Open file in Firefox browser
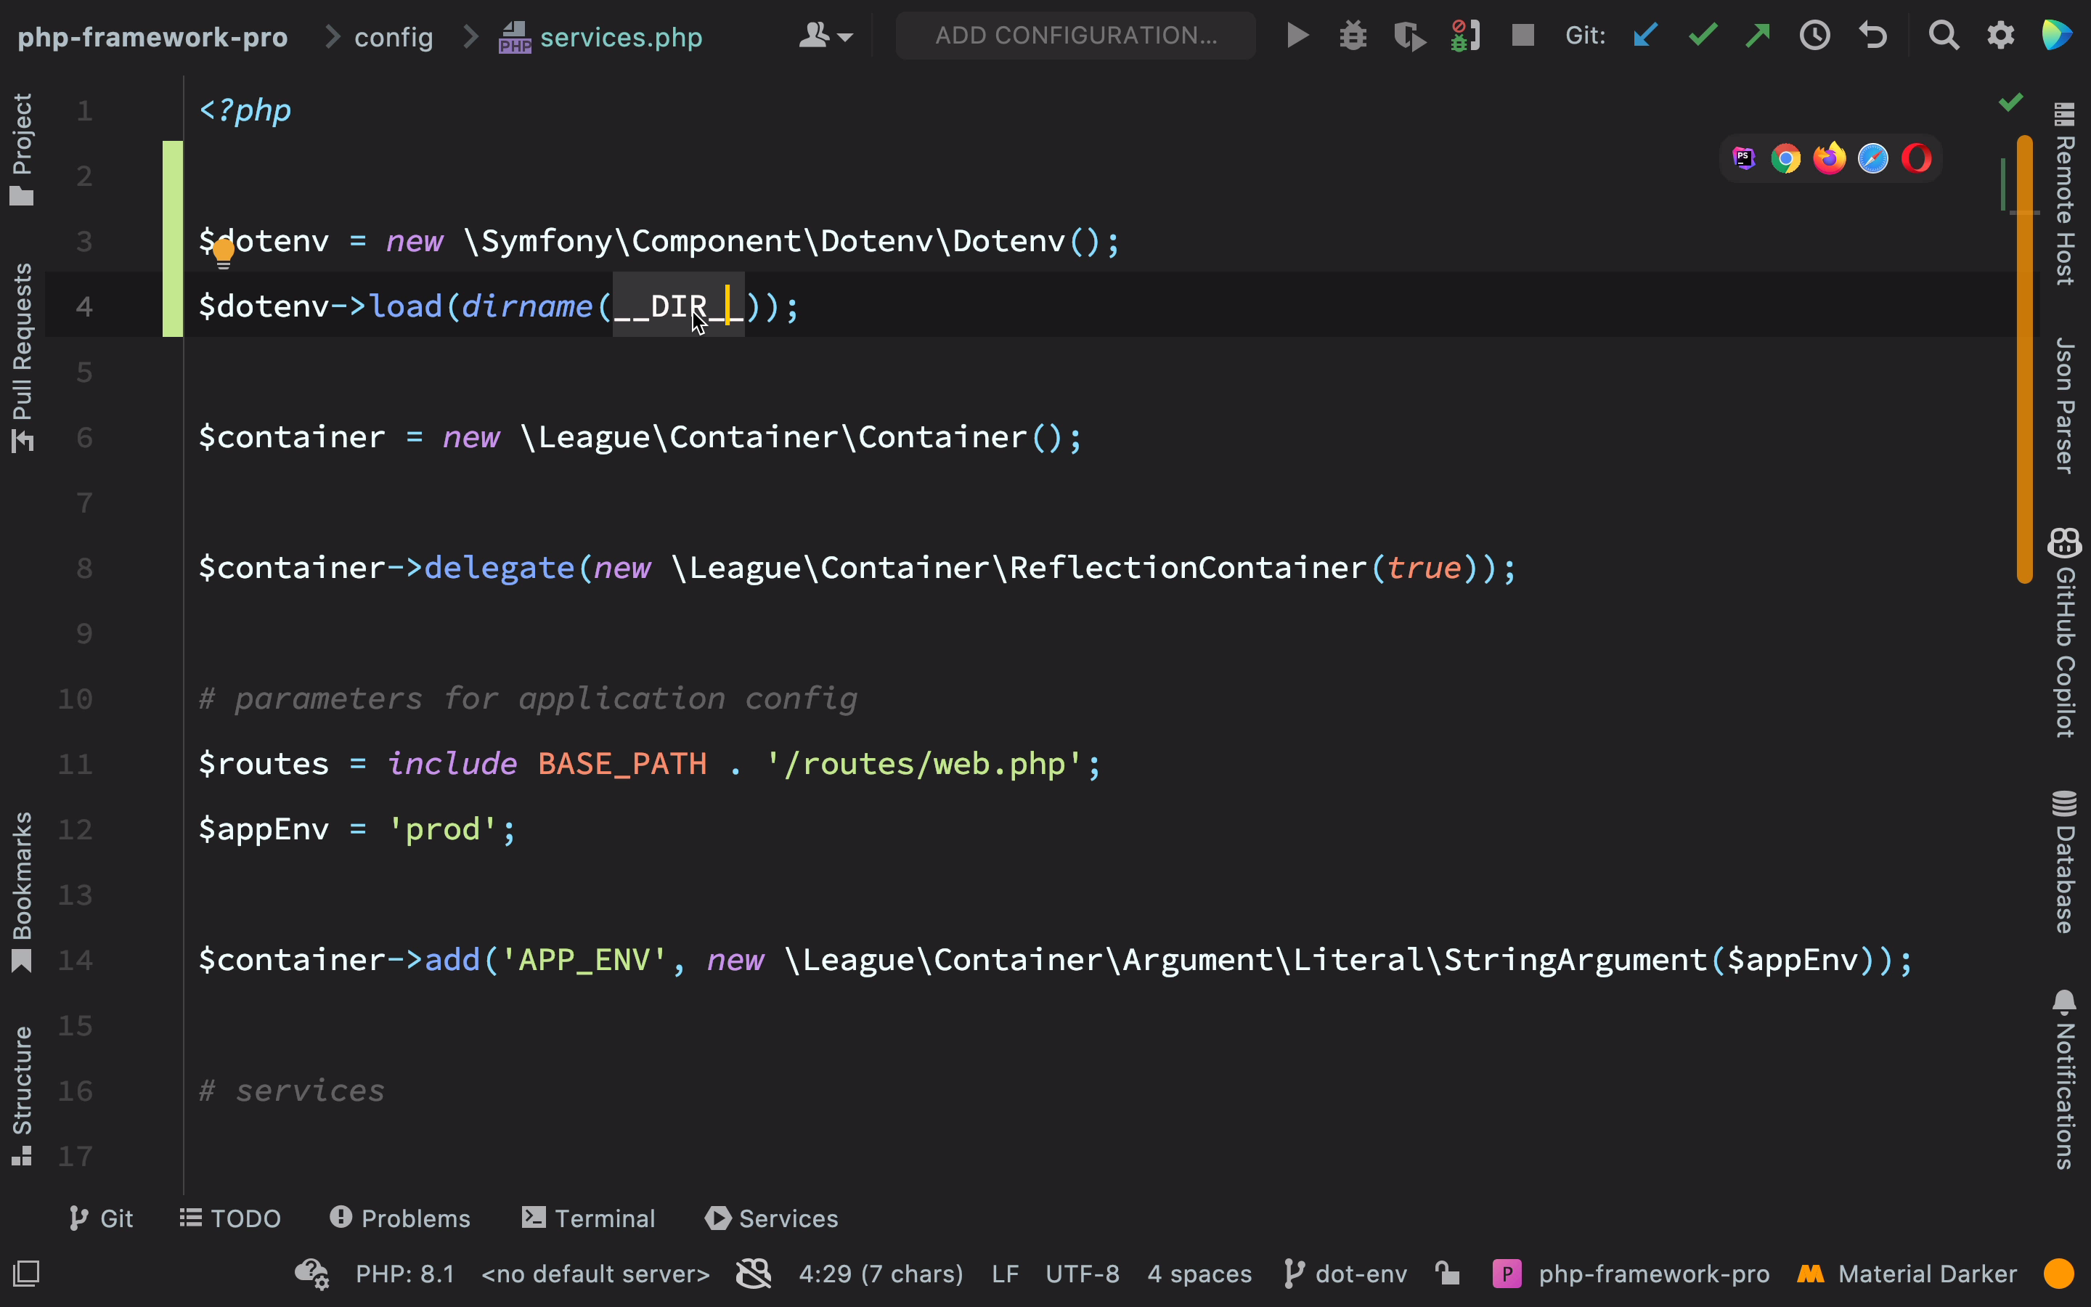This screenshot has height=1307, width=2091. [x=1829, y=158]
